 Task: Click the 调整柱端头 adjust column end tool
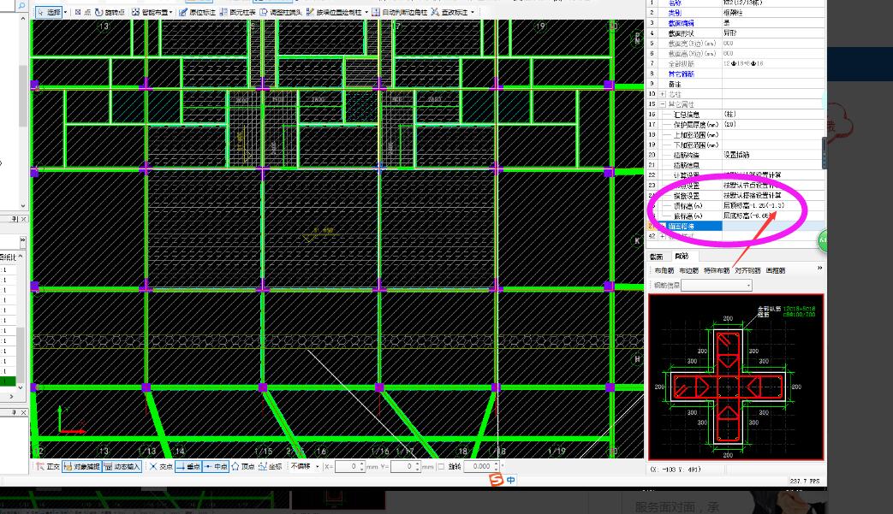[281, 12]
